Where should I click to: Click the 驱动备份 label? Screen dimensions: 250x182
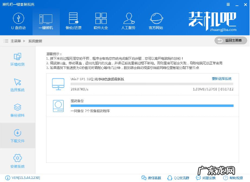tap(77, 101)
